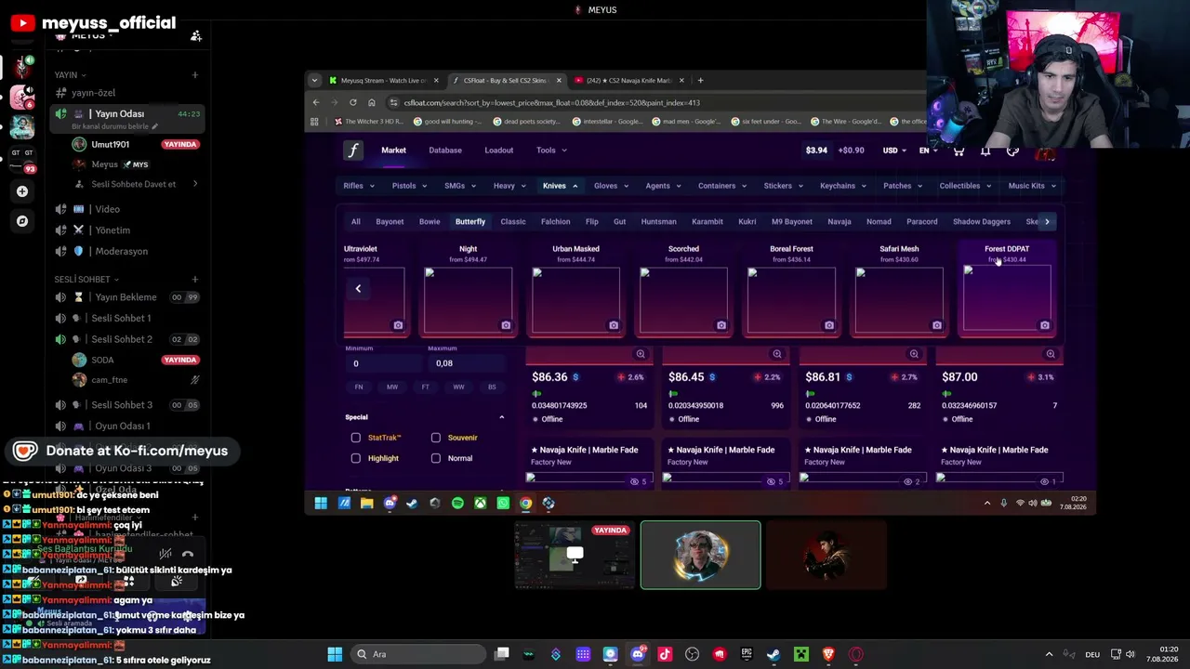
Task: Open the Boreal Forest skin link
Action: [x=791, y=249]
